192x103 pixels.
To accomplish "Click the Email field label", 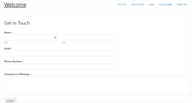I will 7,48.
